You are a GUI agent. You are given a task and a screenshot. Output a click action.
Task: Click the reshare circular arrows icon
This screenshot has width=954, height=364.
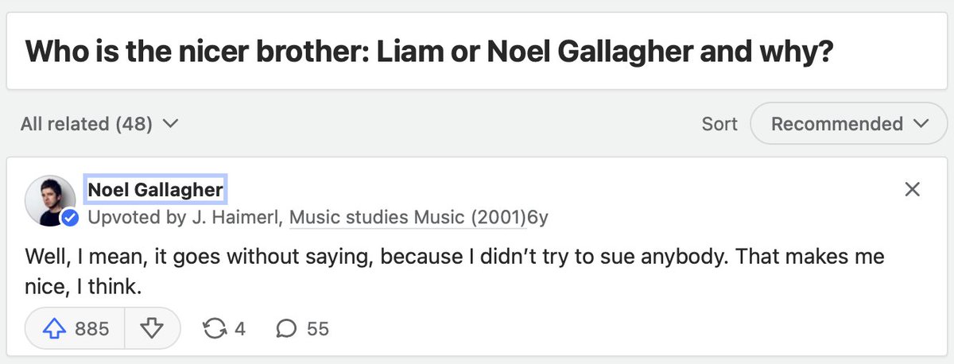coord(215,328)
